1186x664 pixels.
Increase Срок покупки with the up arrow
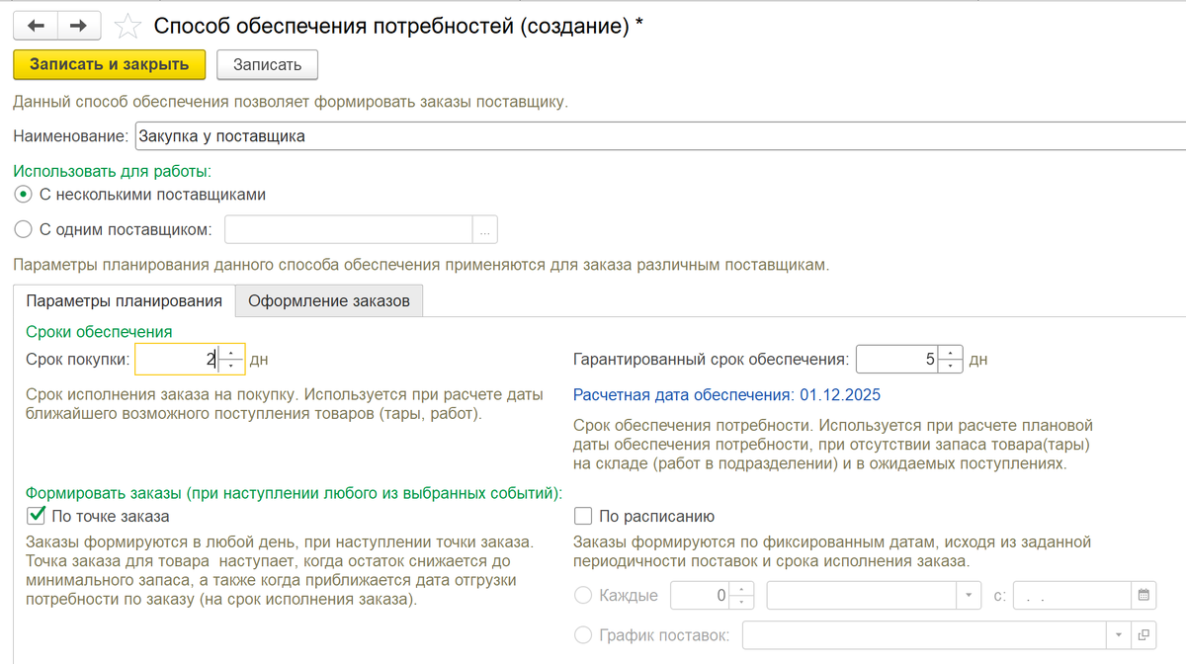(x=230, y=353)
